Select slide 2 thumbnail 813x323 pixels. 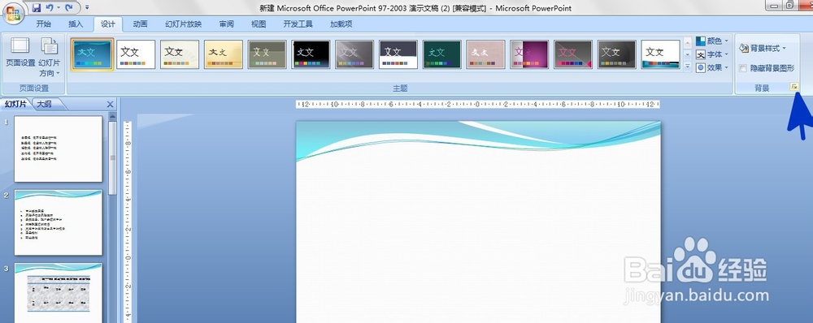point(58,222)
